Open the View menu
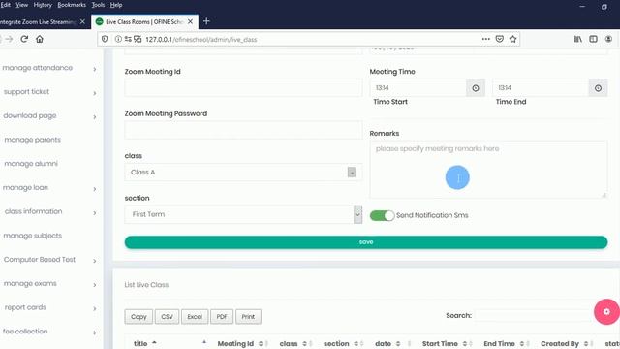This screenshot has height=349, width=620. [21, 5]
